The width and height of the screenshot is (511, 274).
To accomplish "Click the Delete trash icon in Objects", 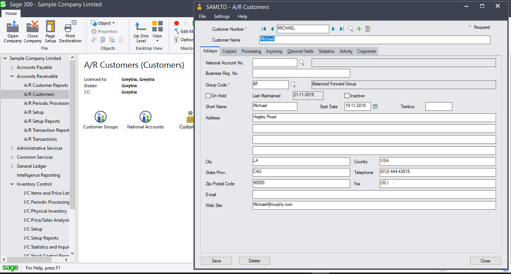I will click(121, 40).
